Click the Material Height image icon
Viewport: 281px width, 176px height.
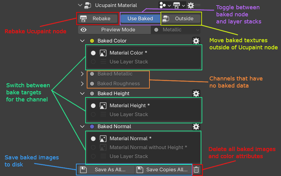[103, 106]
